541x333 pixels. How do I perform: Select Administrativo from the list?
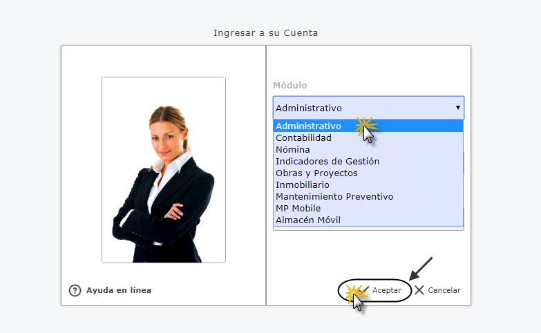pyautogui.click(x=368, y=126)
